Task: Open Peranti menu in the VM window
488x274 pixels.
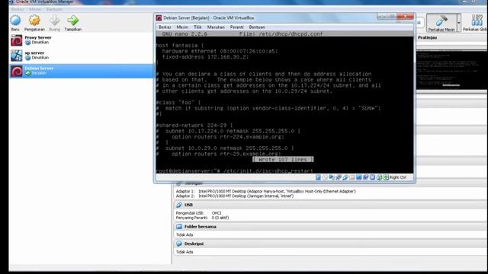Action: pyautogui.click(x=237, y=27)
